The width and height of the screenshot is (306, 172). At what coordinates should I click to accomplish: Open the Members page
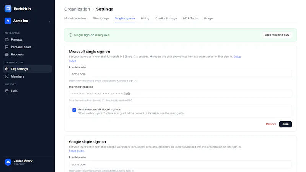28,76
